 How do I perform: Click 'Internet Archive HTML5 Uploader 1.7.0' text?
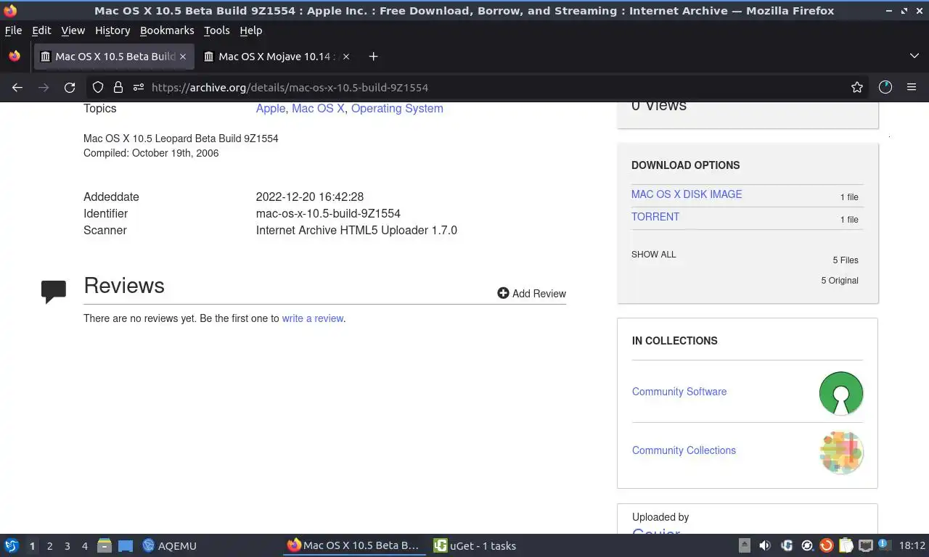click(356, 230)
